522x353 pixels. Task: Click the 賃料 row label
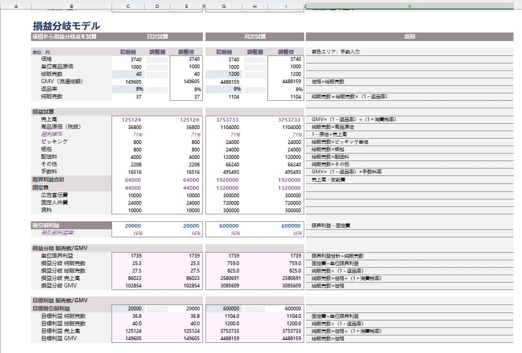(x=46, y=210)
